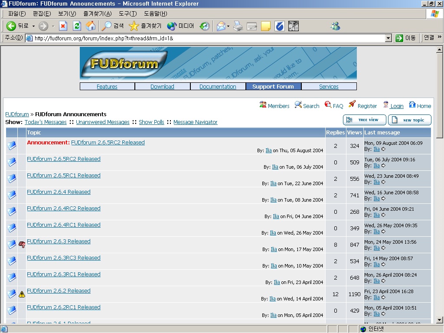Go to last message of FUDforum 2.6.4RC1 Released

click(x=383, y=232)
